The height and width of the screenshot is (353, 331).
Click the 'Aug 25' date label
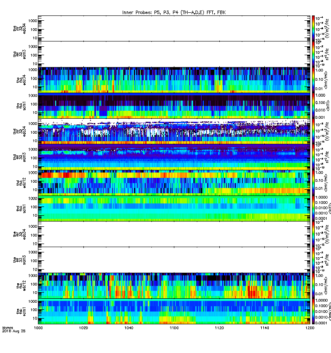19,331
